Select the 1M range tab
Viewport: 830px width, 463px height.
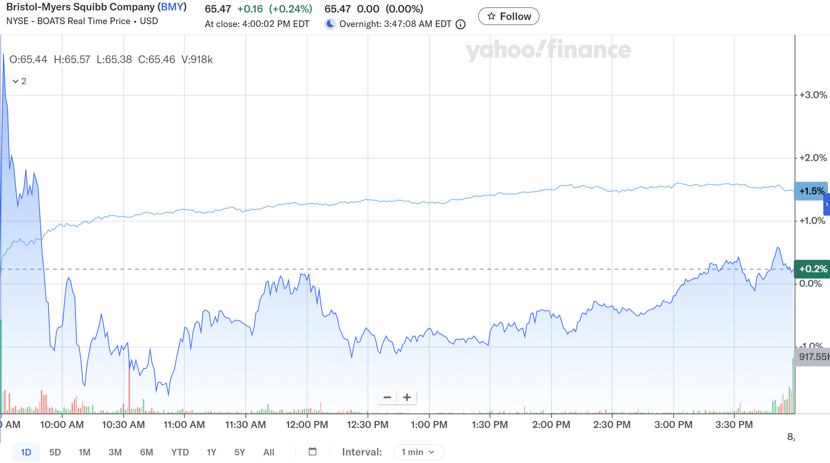(x=84, y=452)
